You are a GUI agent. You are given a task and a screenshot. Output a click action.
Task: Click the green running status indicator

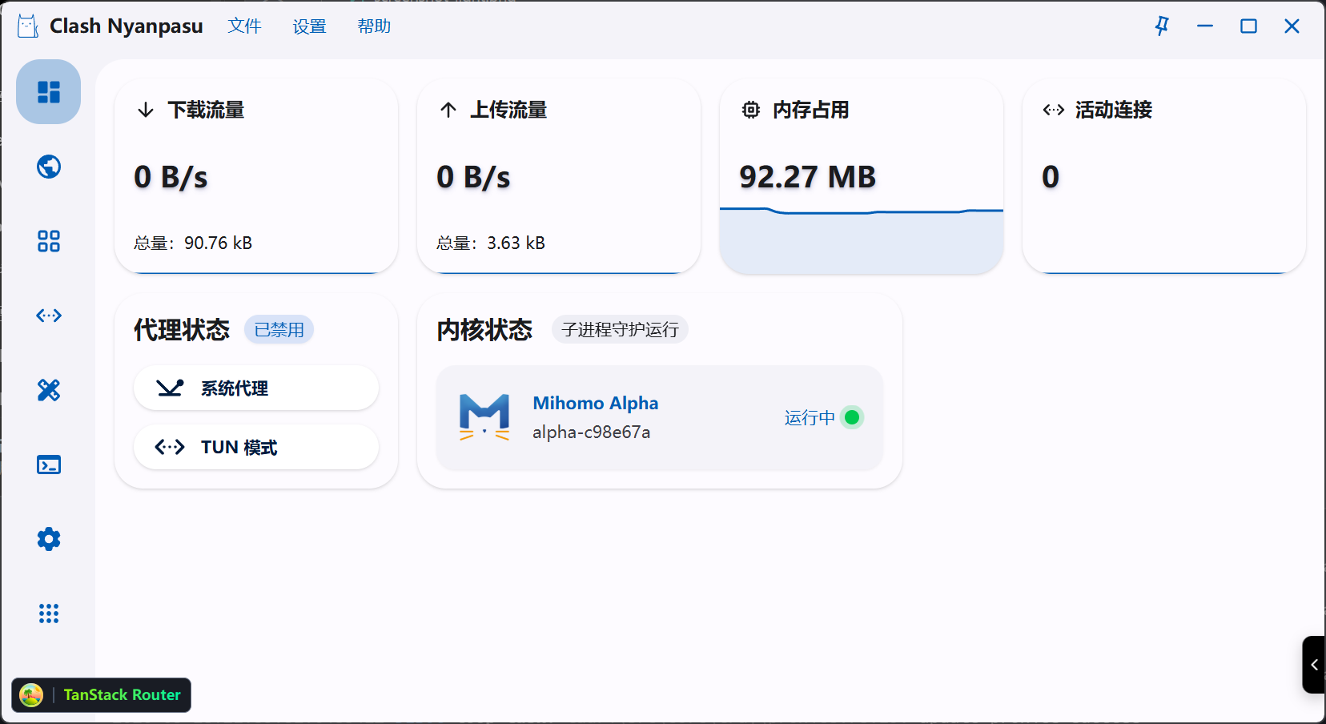[x=852, y=417]
